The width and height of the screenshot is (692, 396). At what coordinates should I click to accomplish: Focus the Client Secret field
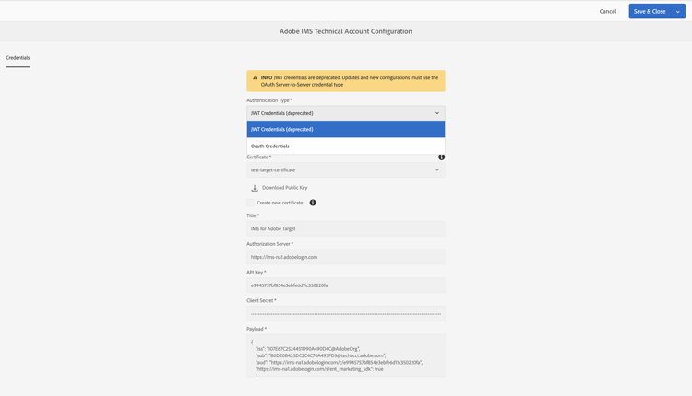345,313
